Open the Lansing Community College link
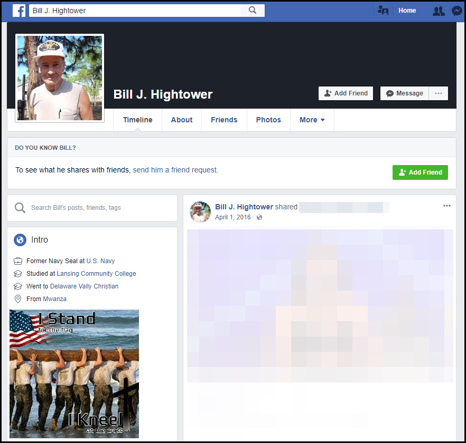 click(x=96, y=274)
